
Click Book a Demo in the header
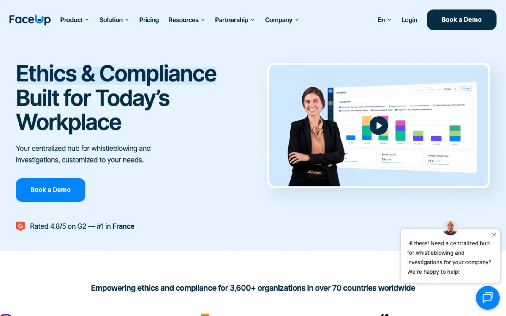pyautogui.click(x=461, y=20)
